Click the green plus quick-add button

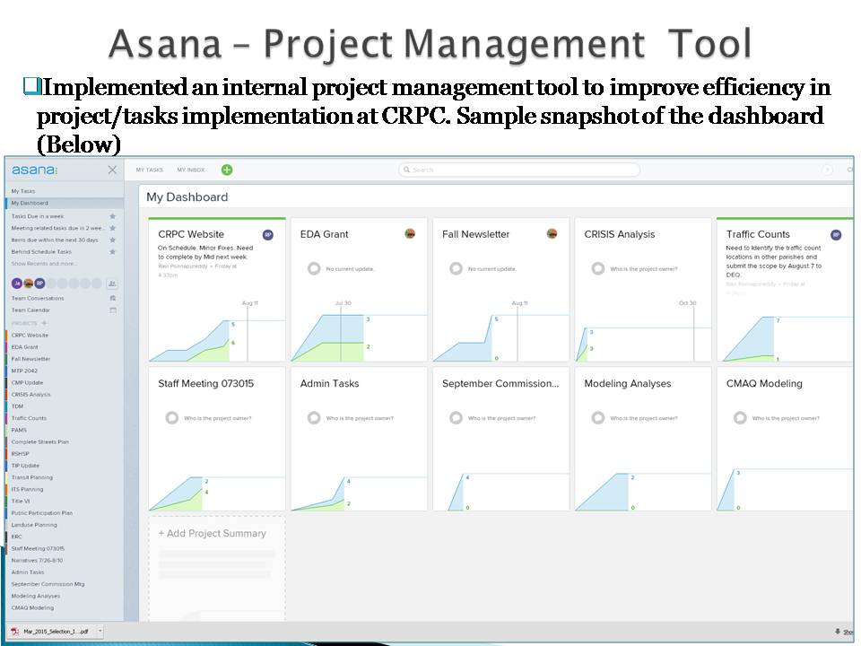tap(227, 170)
